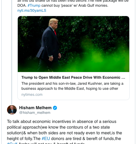Visit the nytimes.com source link
The width and height of the screenshot is (137, 144).
(x=32, y=94)
